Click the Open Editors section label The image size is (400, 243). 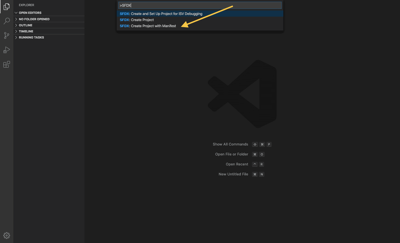pyautogui.click(x=30, y=13)
